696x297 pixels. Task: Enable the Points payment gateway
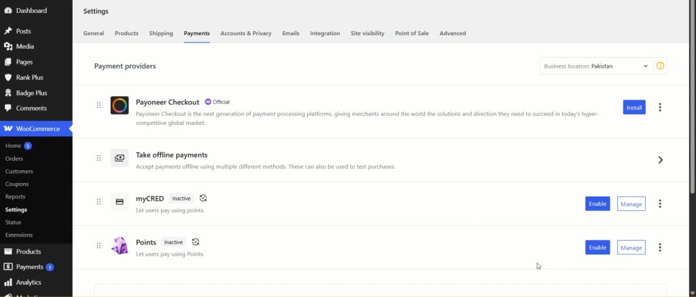(597, 248)
